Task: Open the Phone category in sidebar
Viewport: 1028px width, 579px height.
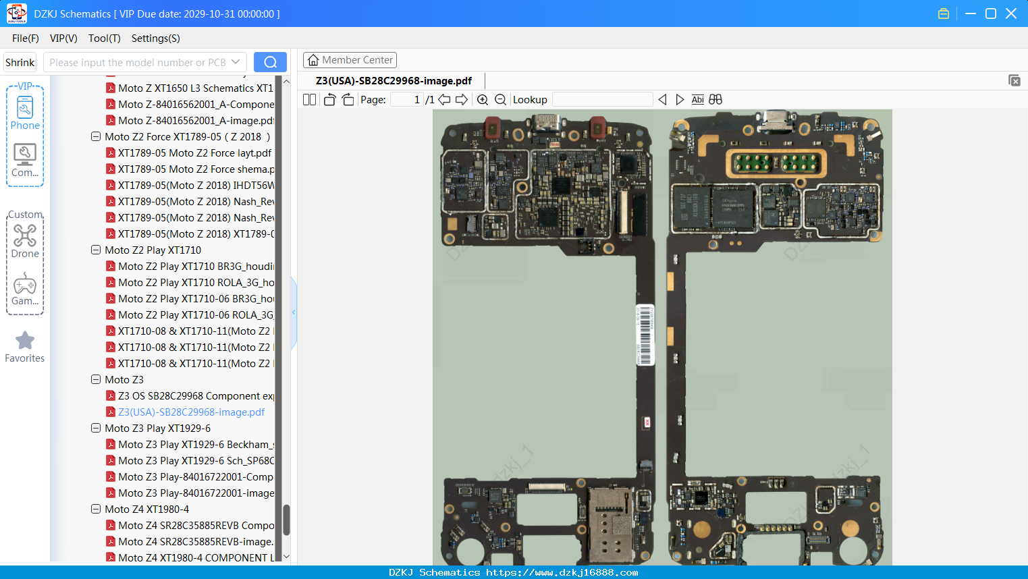Action: (x=25, y=113)
